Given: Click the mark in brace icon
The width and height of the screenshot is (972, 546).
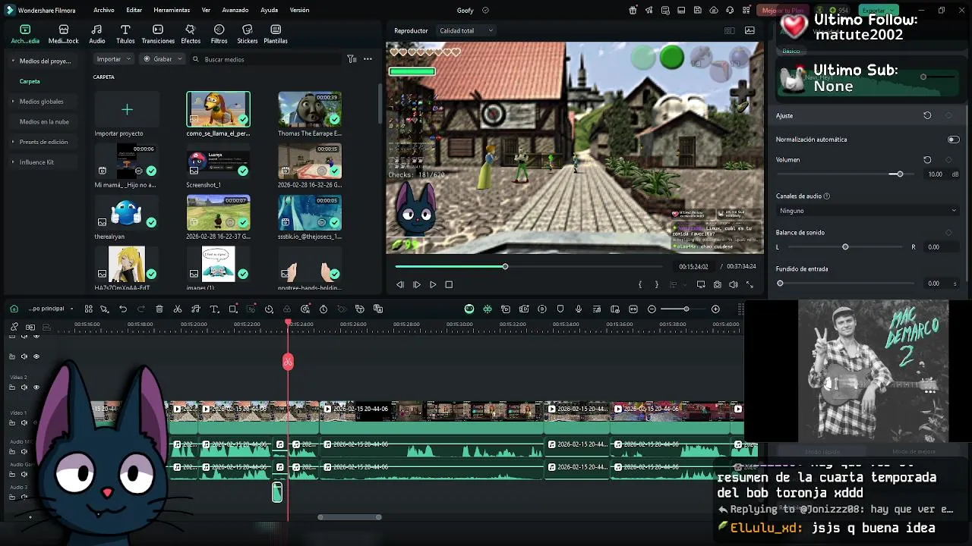Looking at the screenshot, I should pyautogui.click(x=640, y=284).
